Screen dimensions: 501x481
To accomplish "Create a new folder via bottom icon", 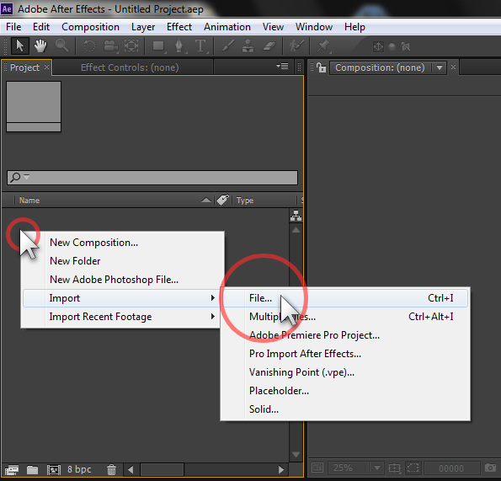I will click(32, 469).
